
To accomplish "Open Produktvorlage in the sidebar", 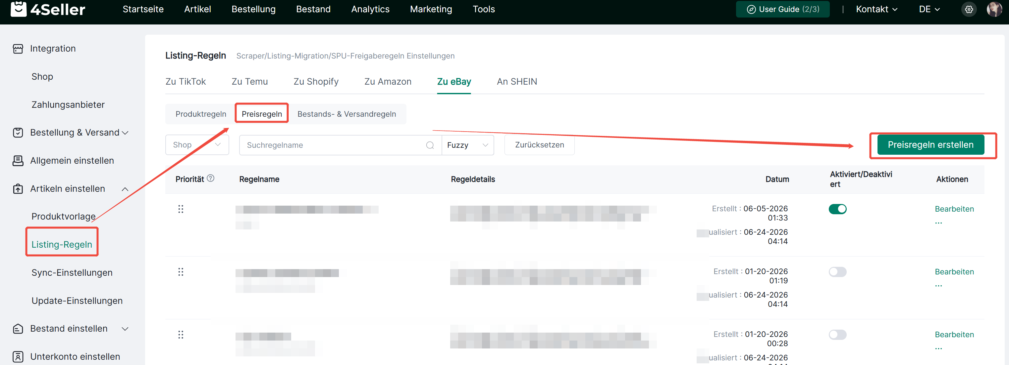I will tap(64, 217).
